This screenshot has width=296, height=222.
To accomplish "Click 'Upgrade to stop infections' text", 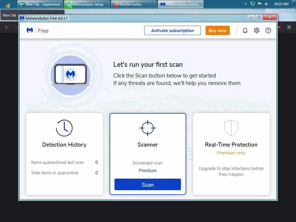I will click(x=231, y=171).
